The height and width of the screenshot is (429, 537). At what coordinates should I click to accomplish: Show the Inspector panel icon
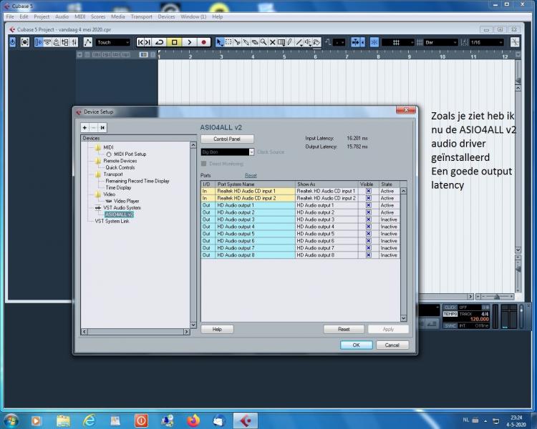pyautogui.click(x=39, y=42)
